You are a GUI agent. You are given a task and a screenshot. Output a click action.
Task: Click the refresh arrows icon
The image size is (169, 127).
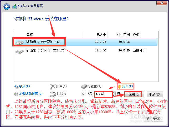(16, 87)
